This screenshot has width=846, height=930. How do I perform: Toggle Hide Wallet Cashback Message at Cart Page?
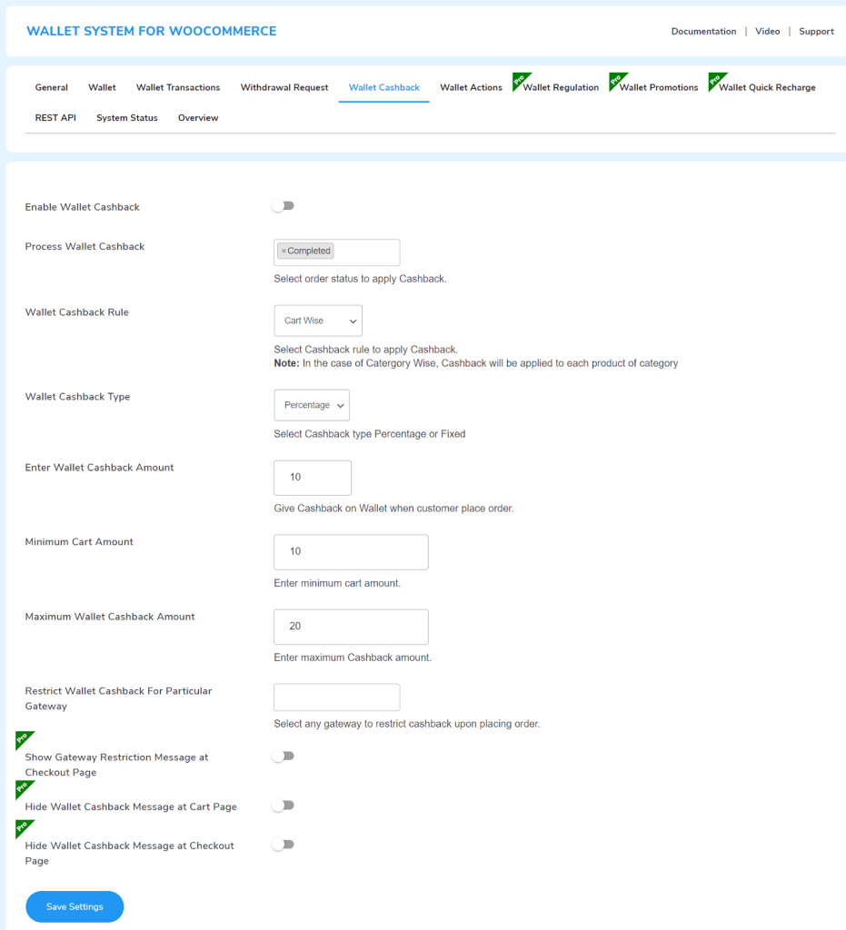283,806
